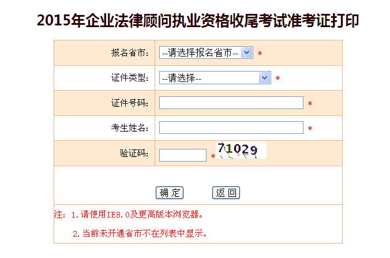Viewport: 390px width, 258px height.
Task: Focus the 考生姓名 text field
Action: [231, 128]
